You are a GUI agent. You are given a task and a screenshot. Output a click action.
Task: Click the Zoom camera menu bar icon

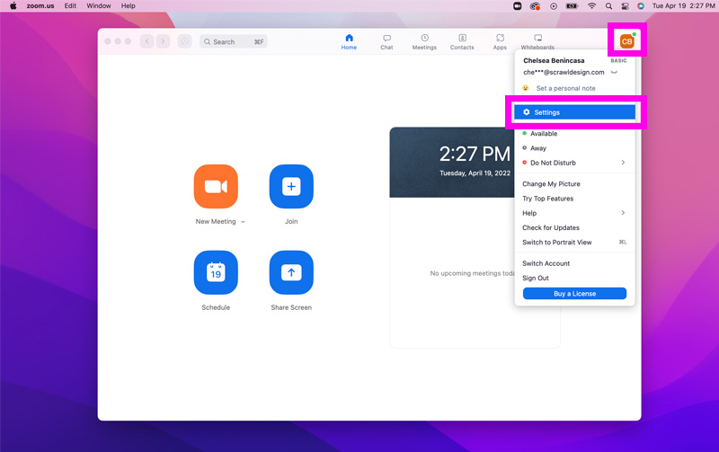(518, 6)
